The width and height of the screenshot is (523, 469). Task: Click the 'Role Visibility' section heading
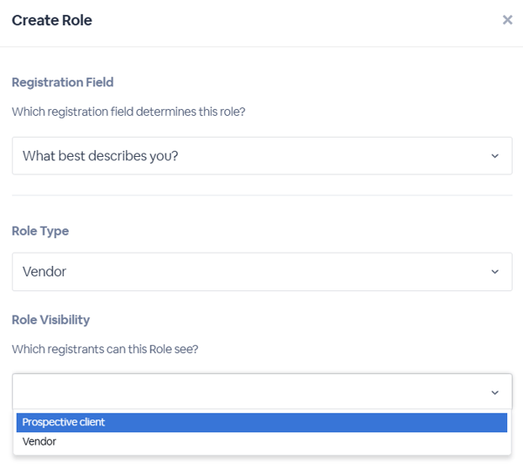(x=51, y=320)
